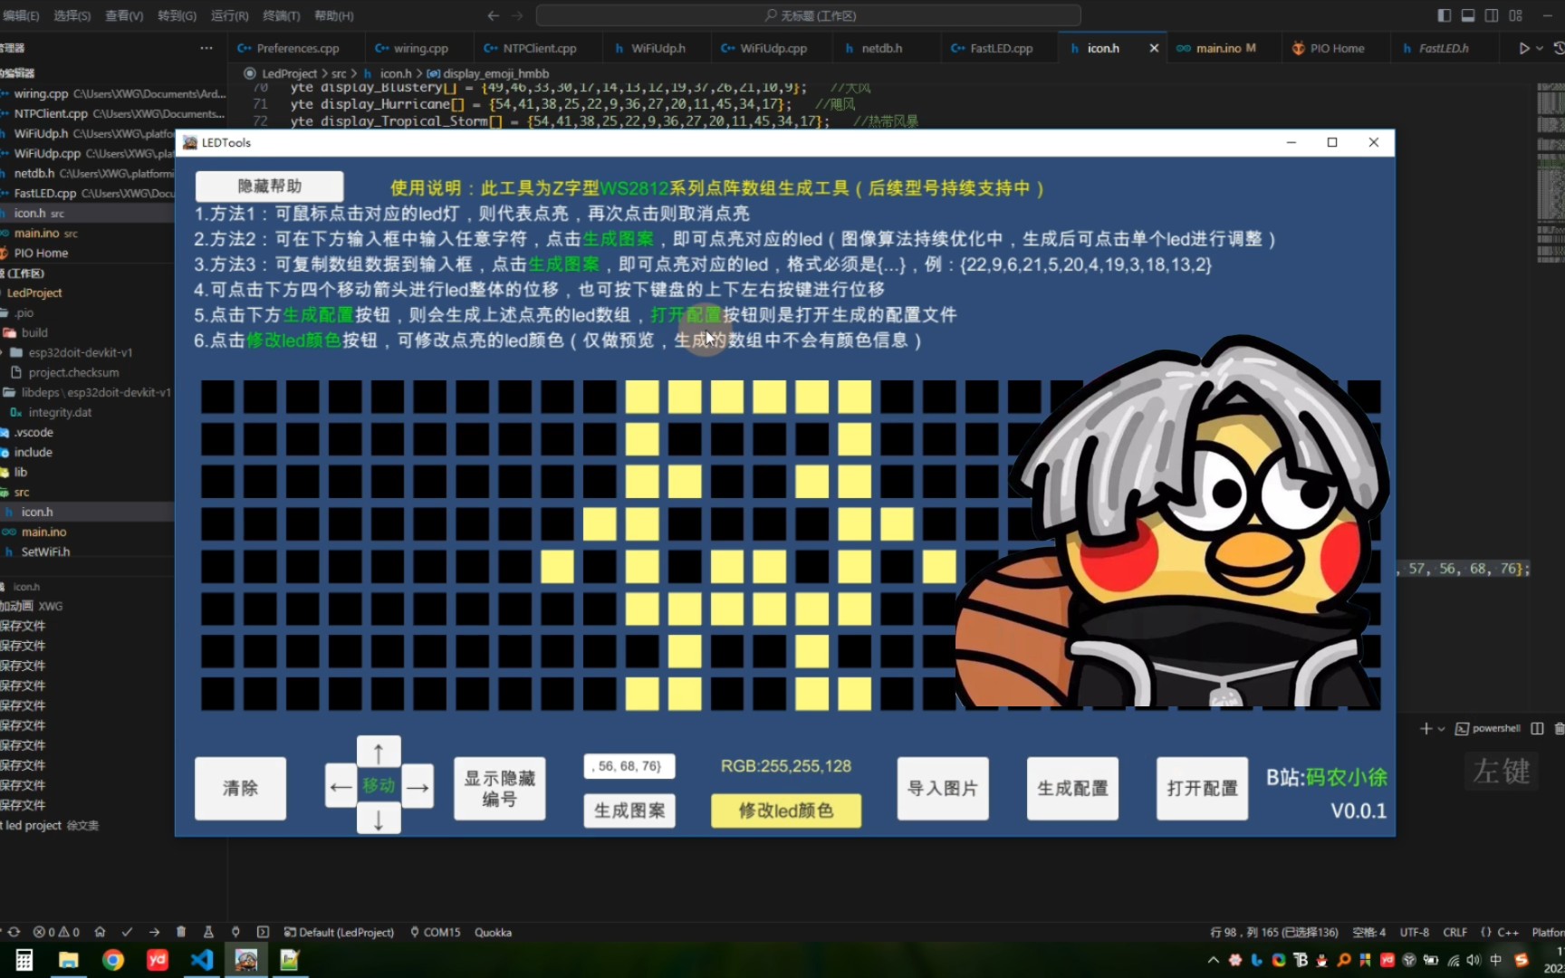This screenshot has height=978, width=1565.
Task: Toggle help text with 隐藏帮助
Action: tap(269, 186)
